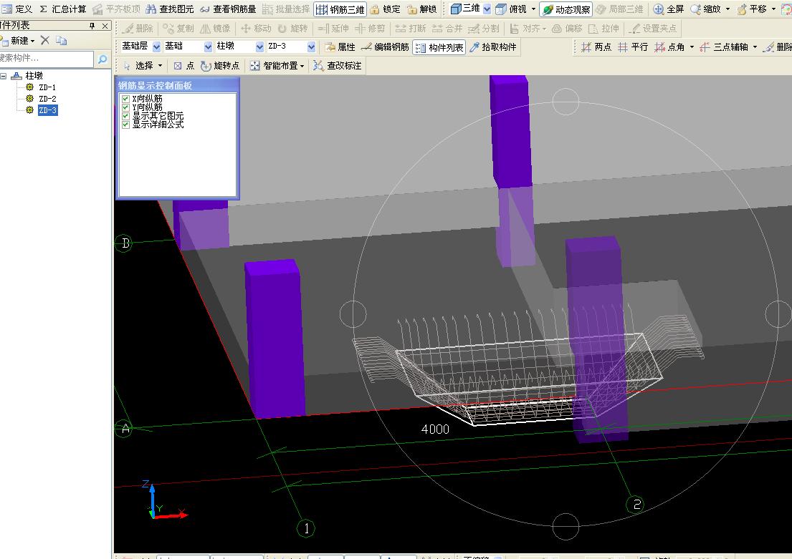Toggle 钢筋三维 rebar 3D view

pyautogui.click(x=340, y=9)
